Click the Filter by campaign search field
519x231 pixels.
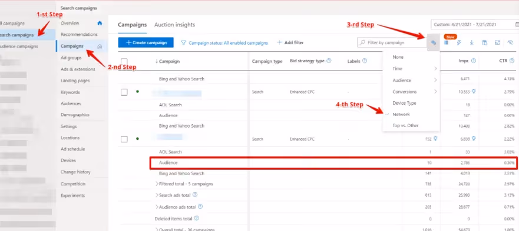point(392,43)
